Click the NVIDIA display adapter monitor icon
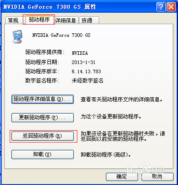This screenshot has width=178, height=185. 17,36
